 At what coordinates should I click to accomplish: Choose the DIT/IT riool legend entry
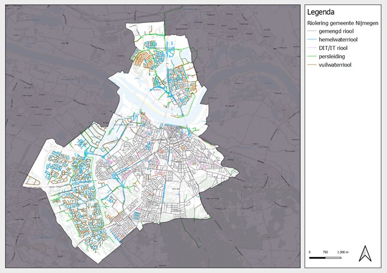click(x=334, y=48)
